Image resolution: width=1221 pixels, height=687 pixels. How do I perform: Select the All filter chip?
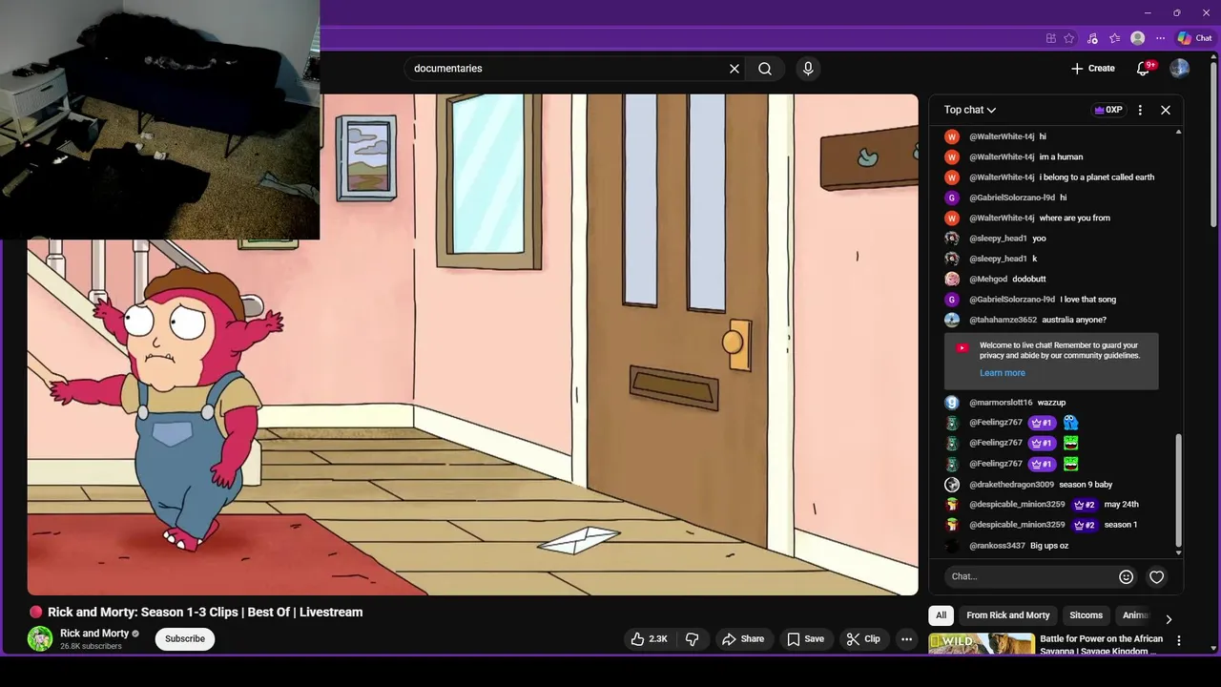942,615
